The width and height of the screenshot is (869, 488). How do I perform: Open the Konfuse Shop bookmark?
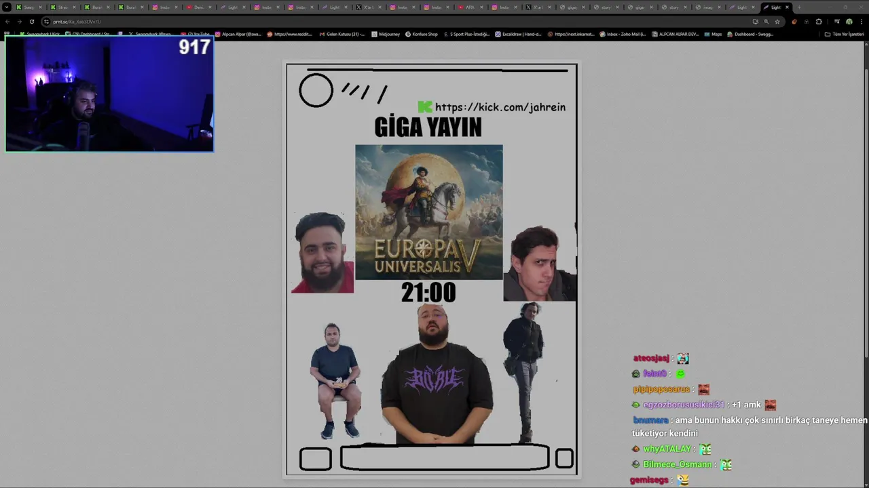pos(422,34)
